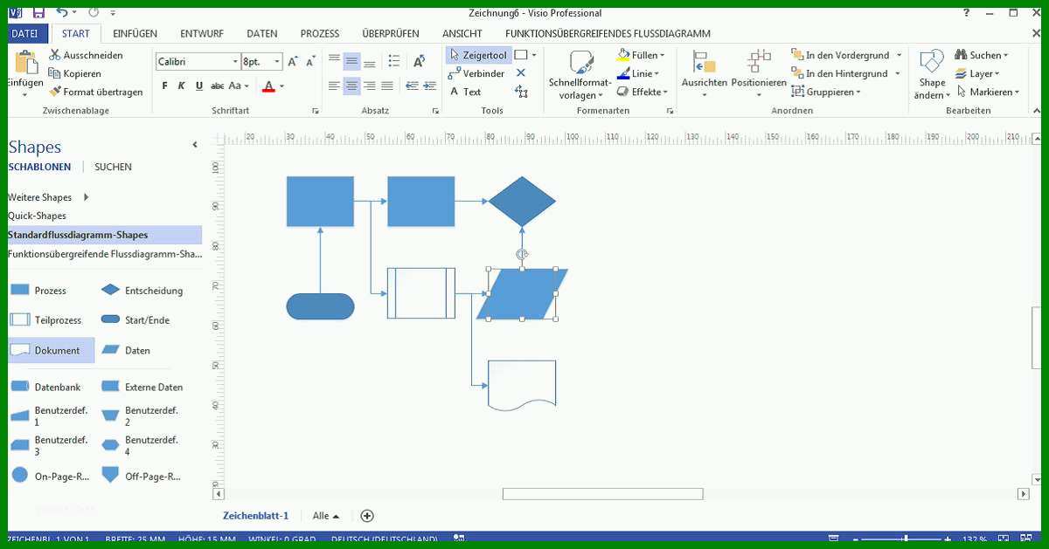Click the Undo arrow in title bar
1049x549 pixels.
pyautogui.click(x=61, y=12)
